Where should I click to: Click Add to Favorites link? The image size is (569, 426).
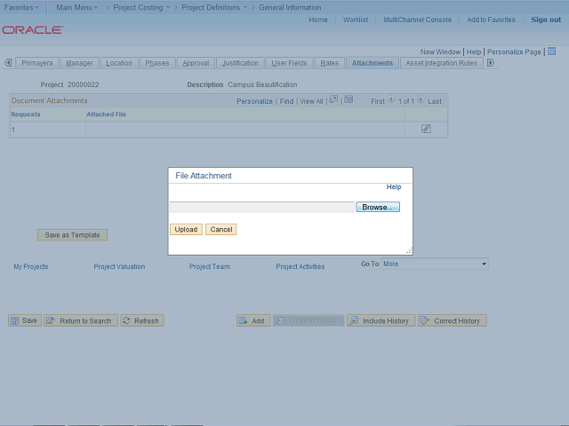[491, 20]
